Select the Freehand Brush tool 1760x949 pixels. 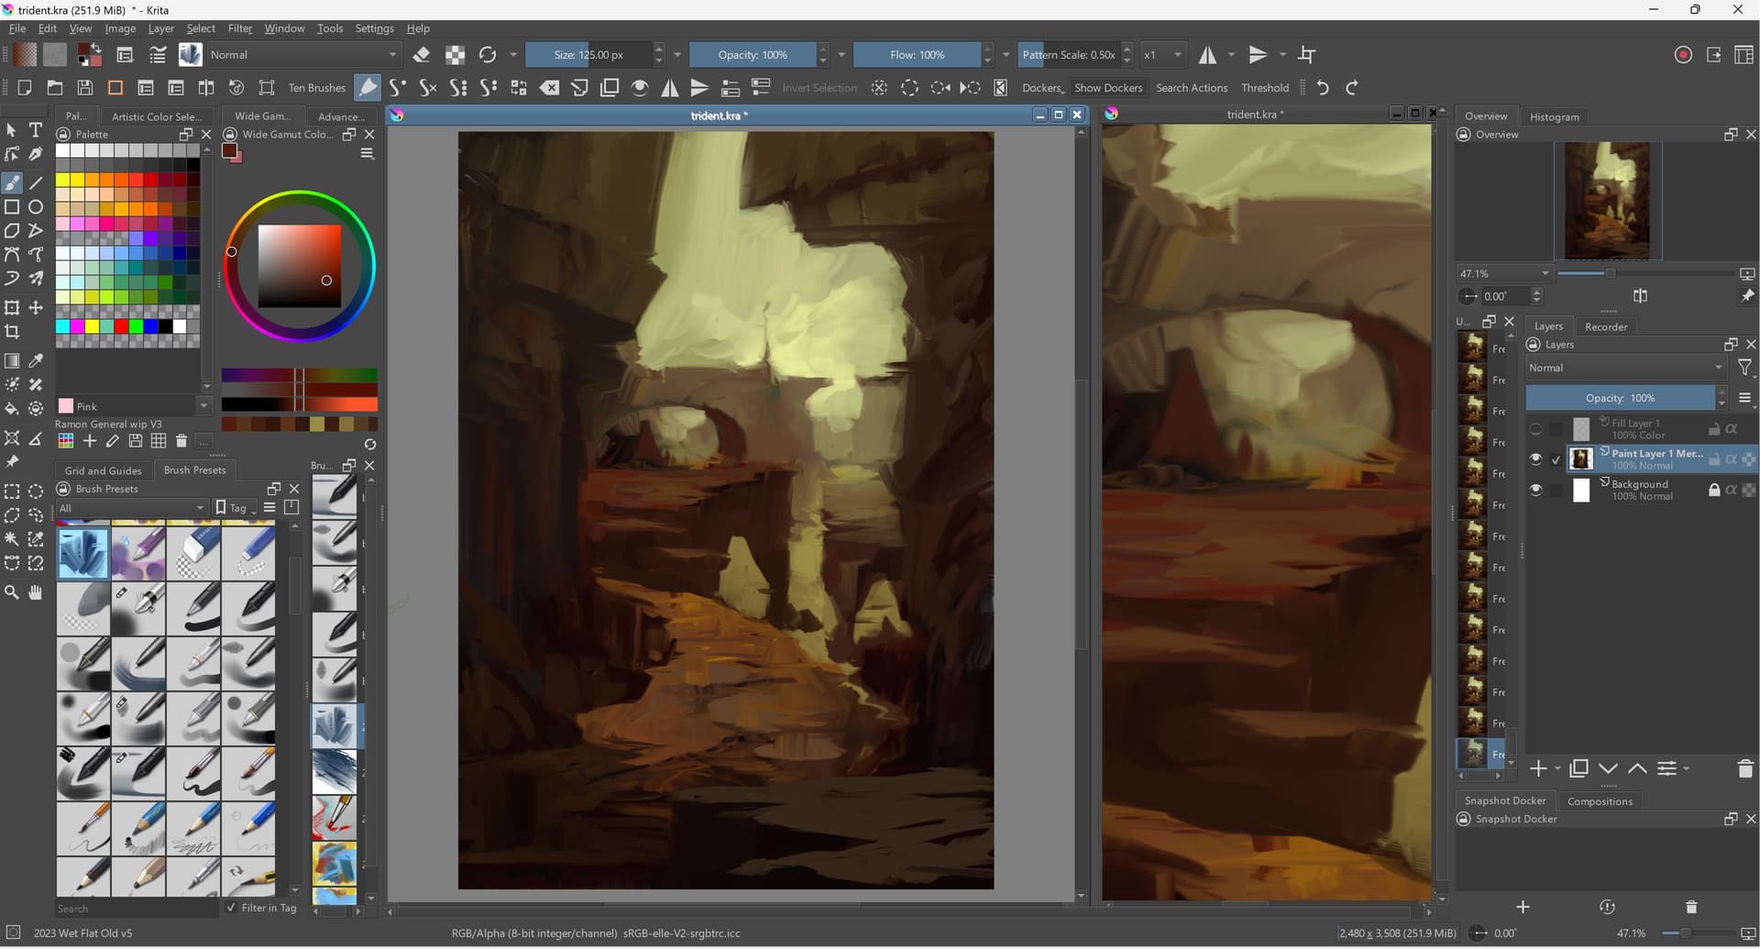[x=12, y=183]
